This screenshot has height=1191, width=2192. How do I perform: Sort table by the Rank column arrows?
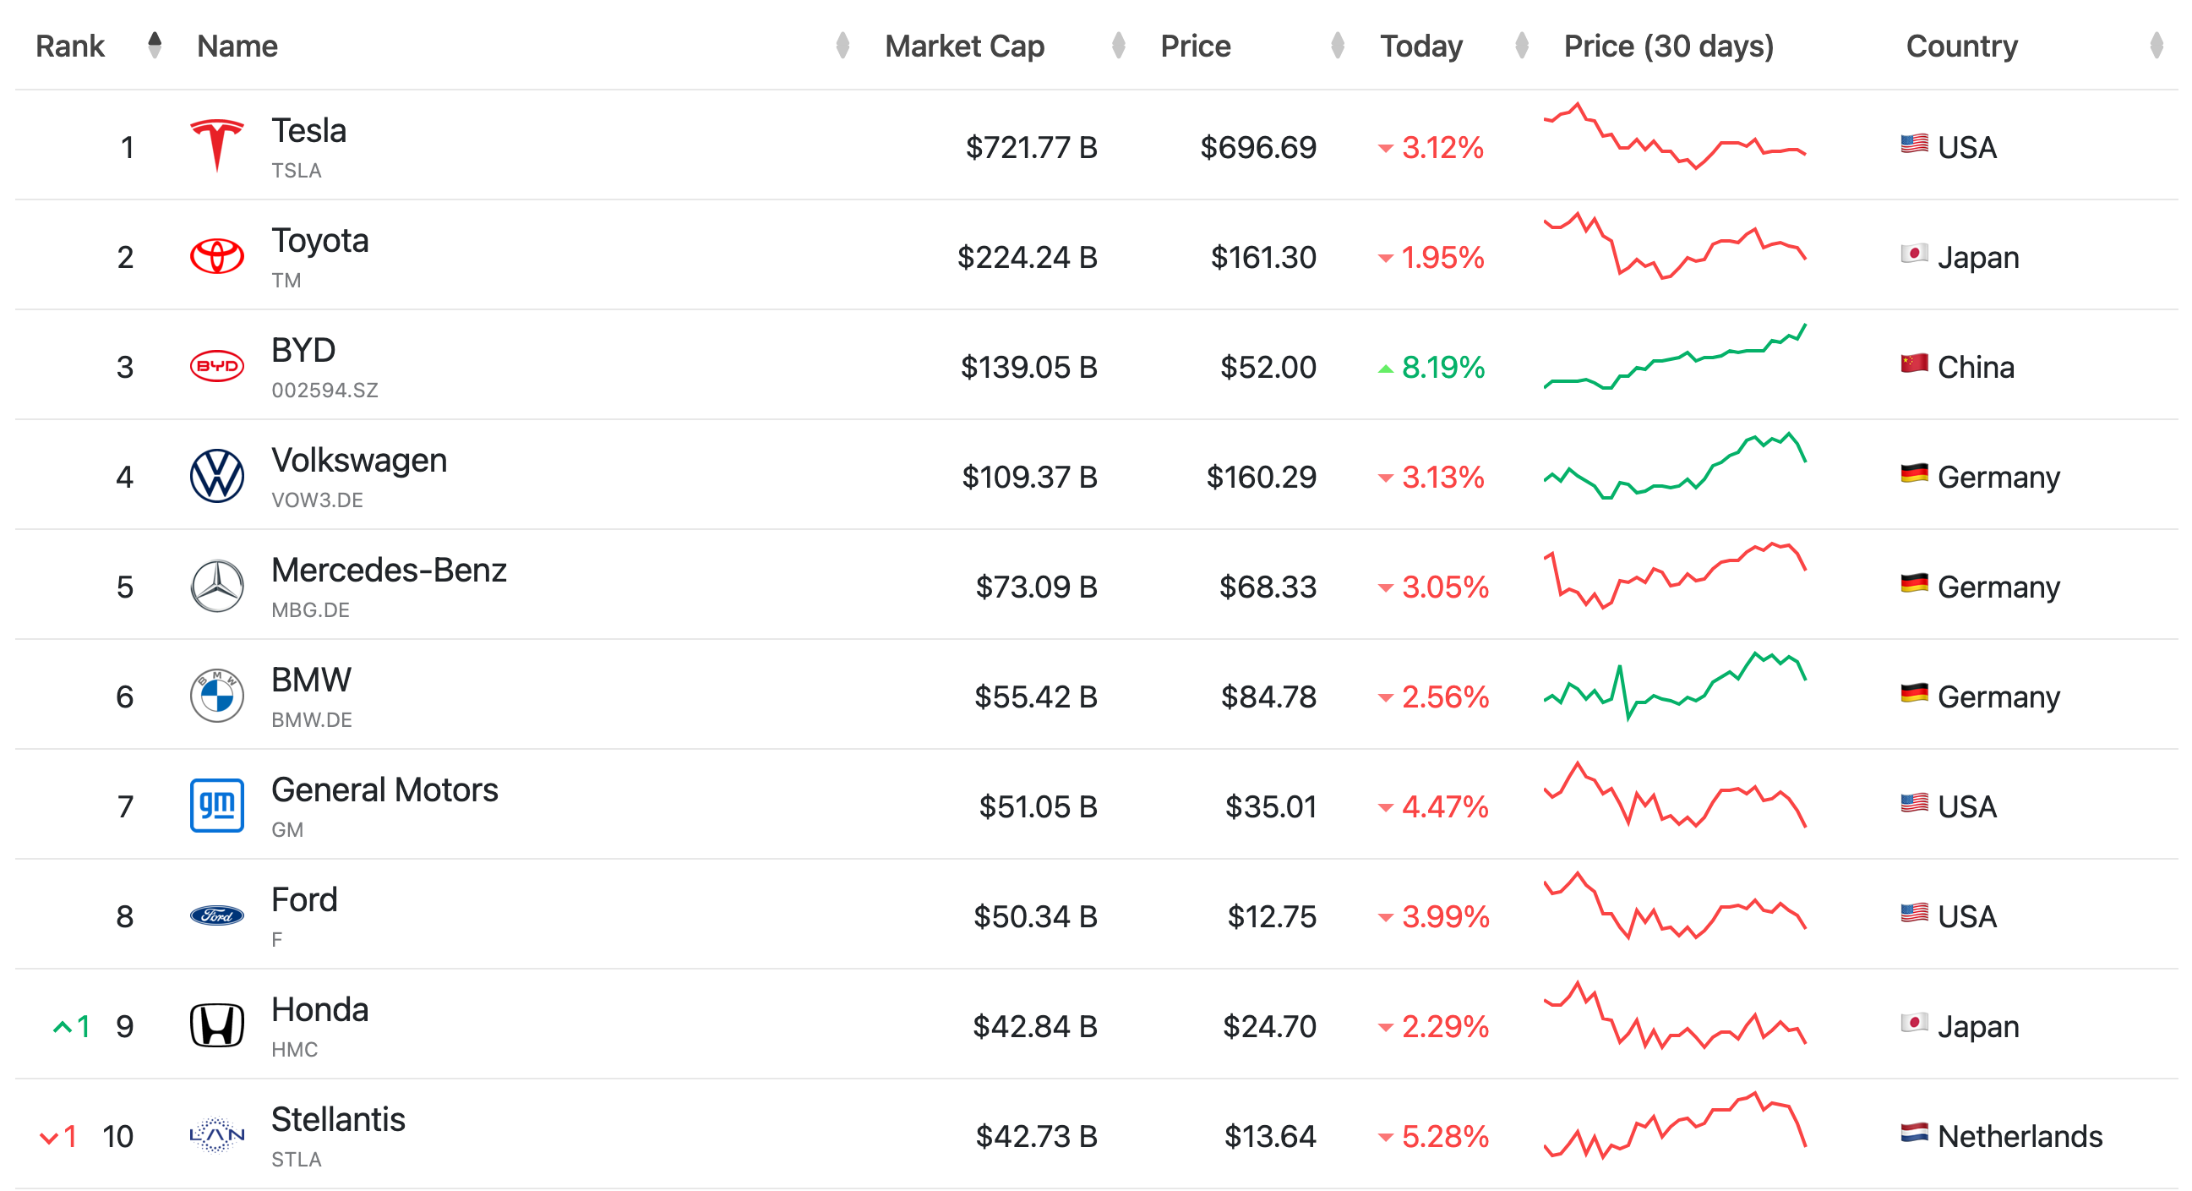(x=154, y=45)
